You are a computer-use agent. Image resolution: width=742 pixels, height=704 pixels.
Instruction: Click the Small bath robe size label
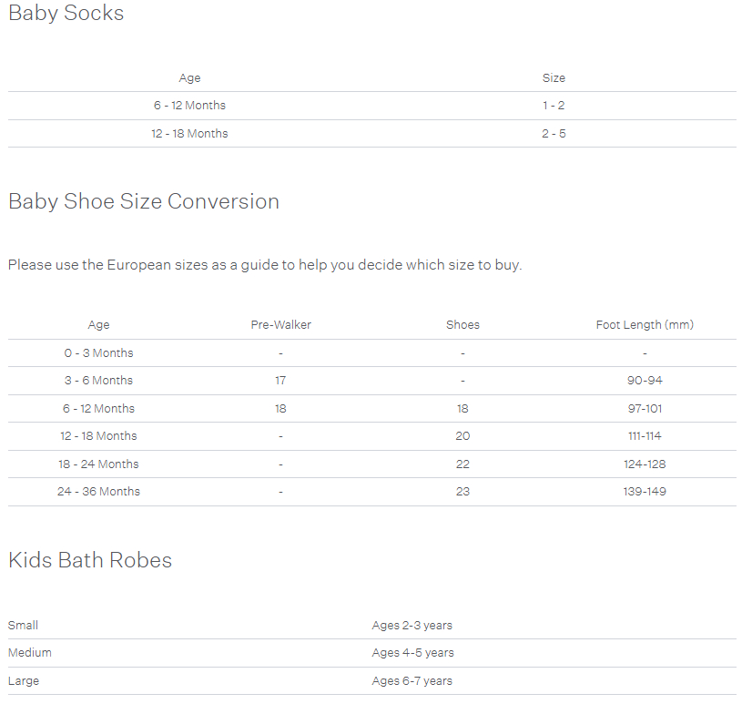click(23, 625)
